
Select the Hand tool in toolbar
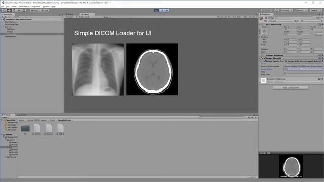[4, 10]
